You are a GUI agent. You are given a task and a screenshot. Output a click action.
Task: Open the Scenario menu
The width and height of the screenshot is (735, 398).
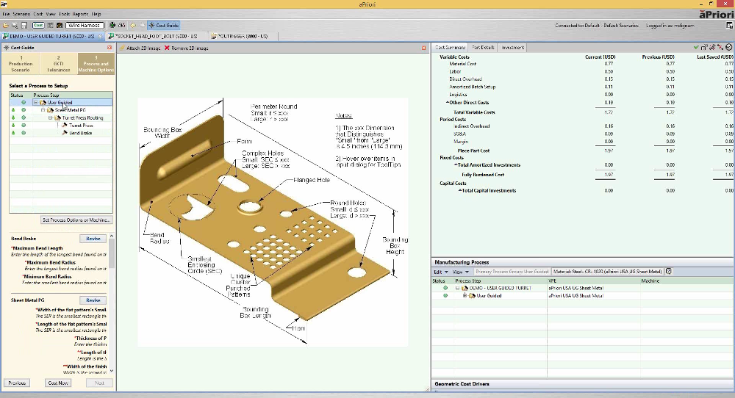(x=21, y=14)
